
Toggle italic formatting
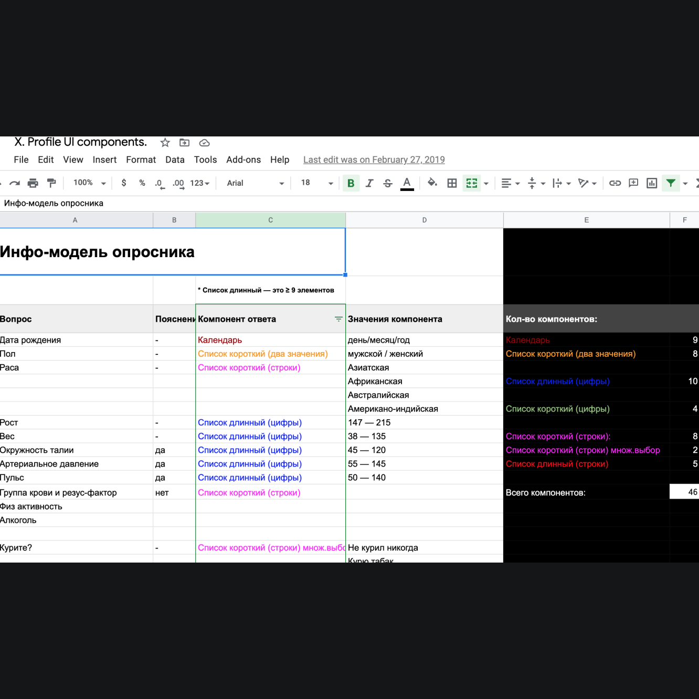coord(369,183)
